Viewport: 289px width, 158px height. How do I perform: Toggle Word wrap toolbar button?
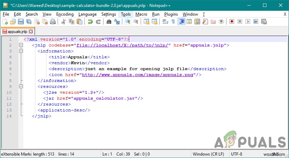point(165,22)
